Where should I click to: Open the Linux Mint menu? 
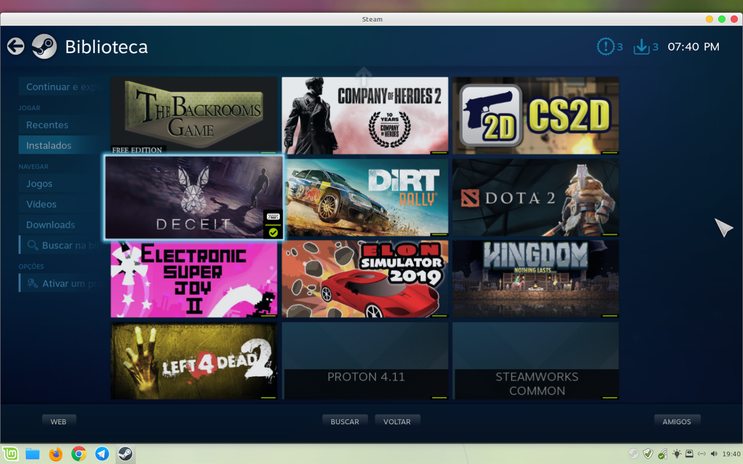(10, 454)
